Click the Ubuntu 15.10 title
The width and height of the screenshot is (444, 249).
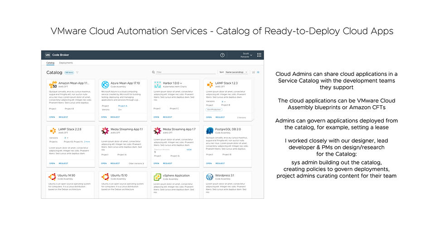[119, 175]
